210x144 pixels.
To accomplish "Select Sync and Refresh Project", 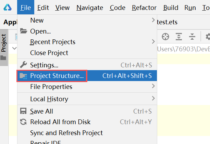I will pos(66,133).
